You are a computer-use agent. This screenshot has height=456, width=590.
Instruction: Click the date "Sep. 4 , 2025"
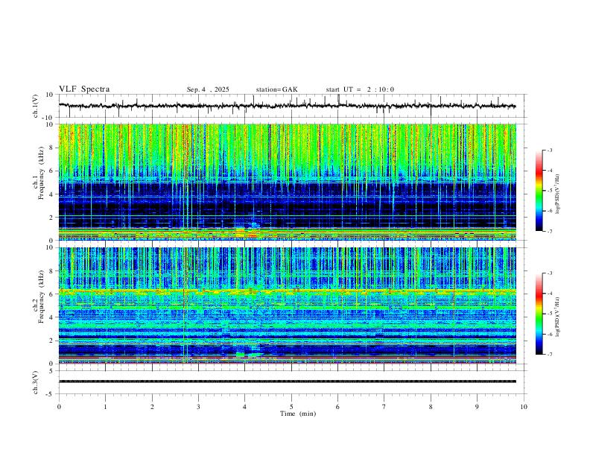click(208, 89)
